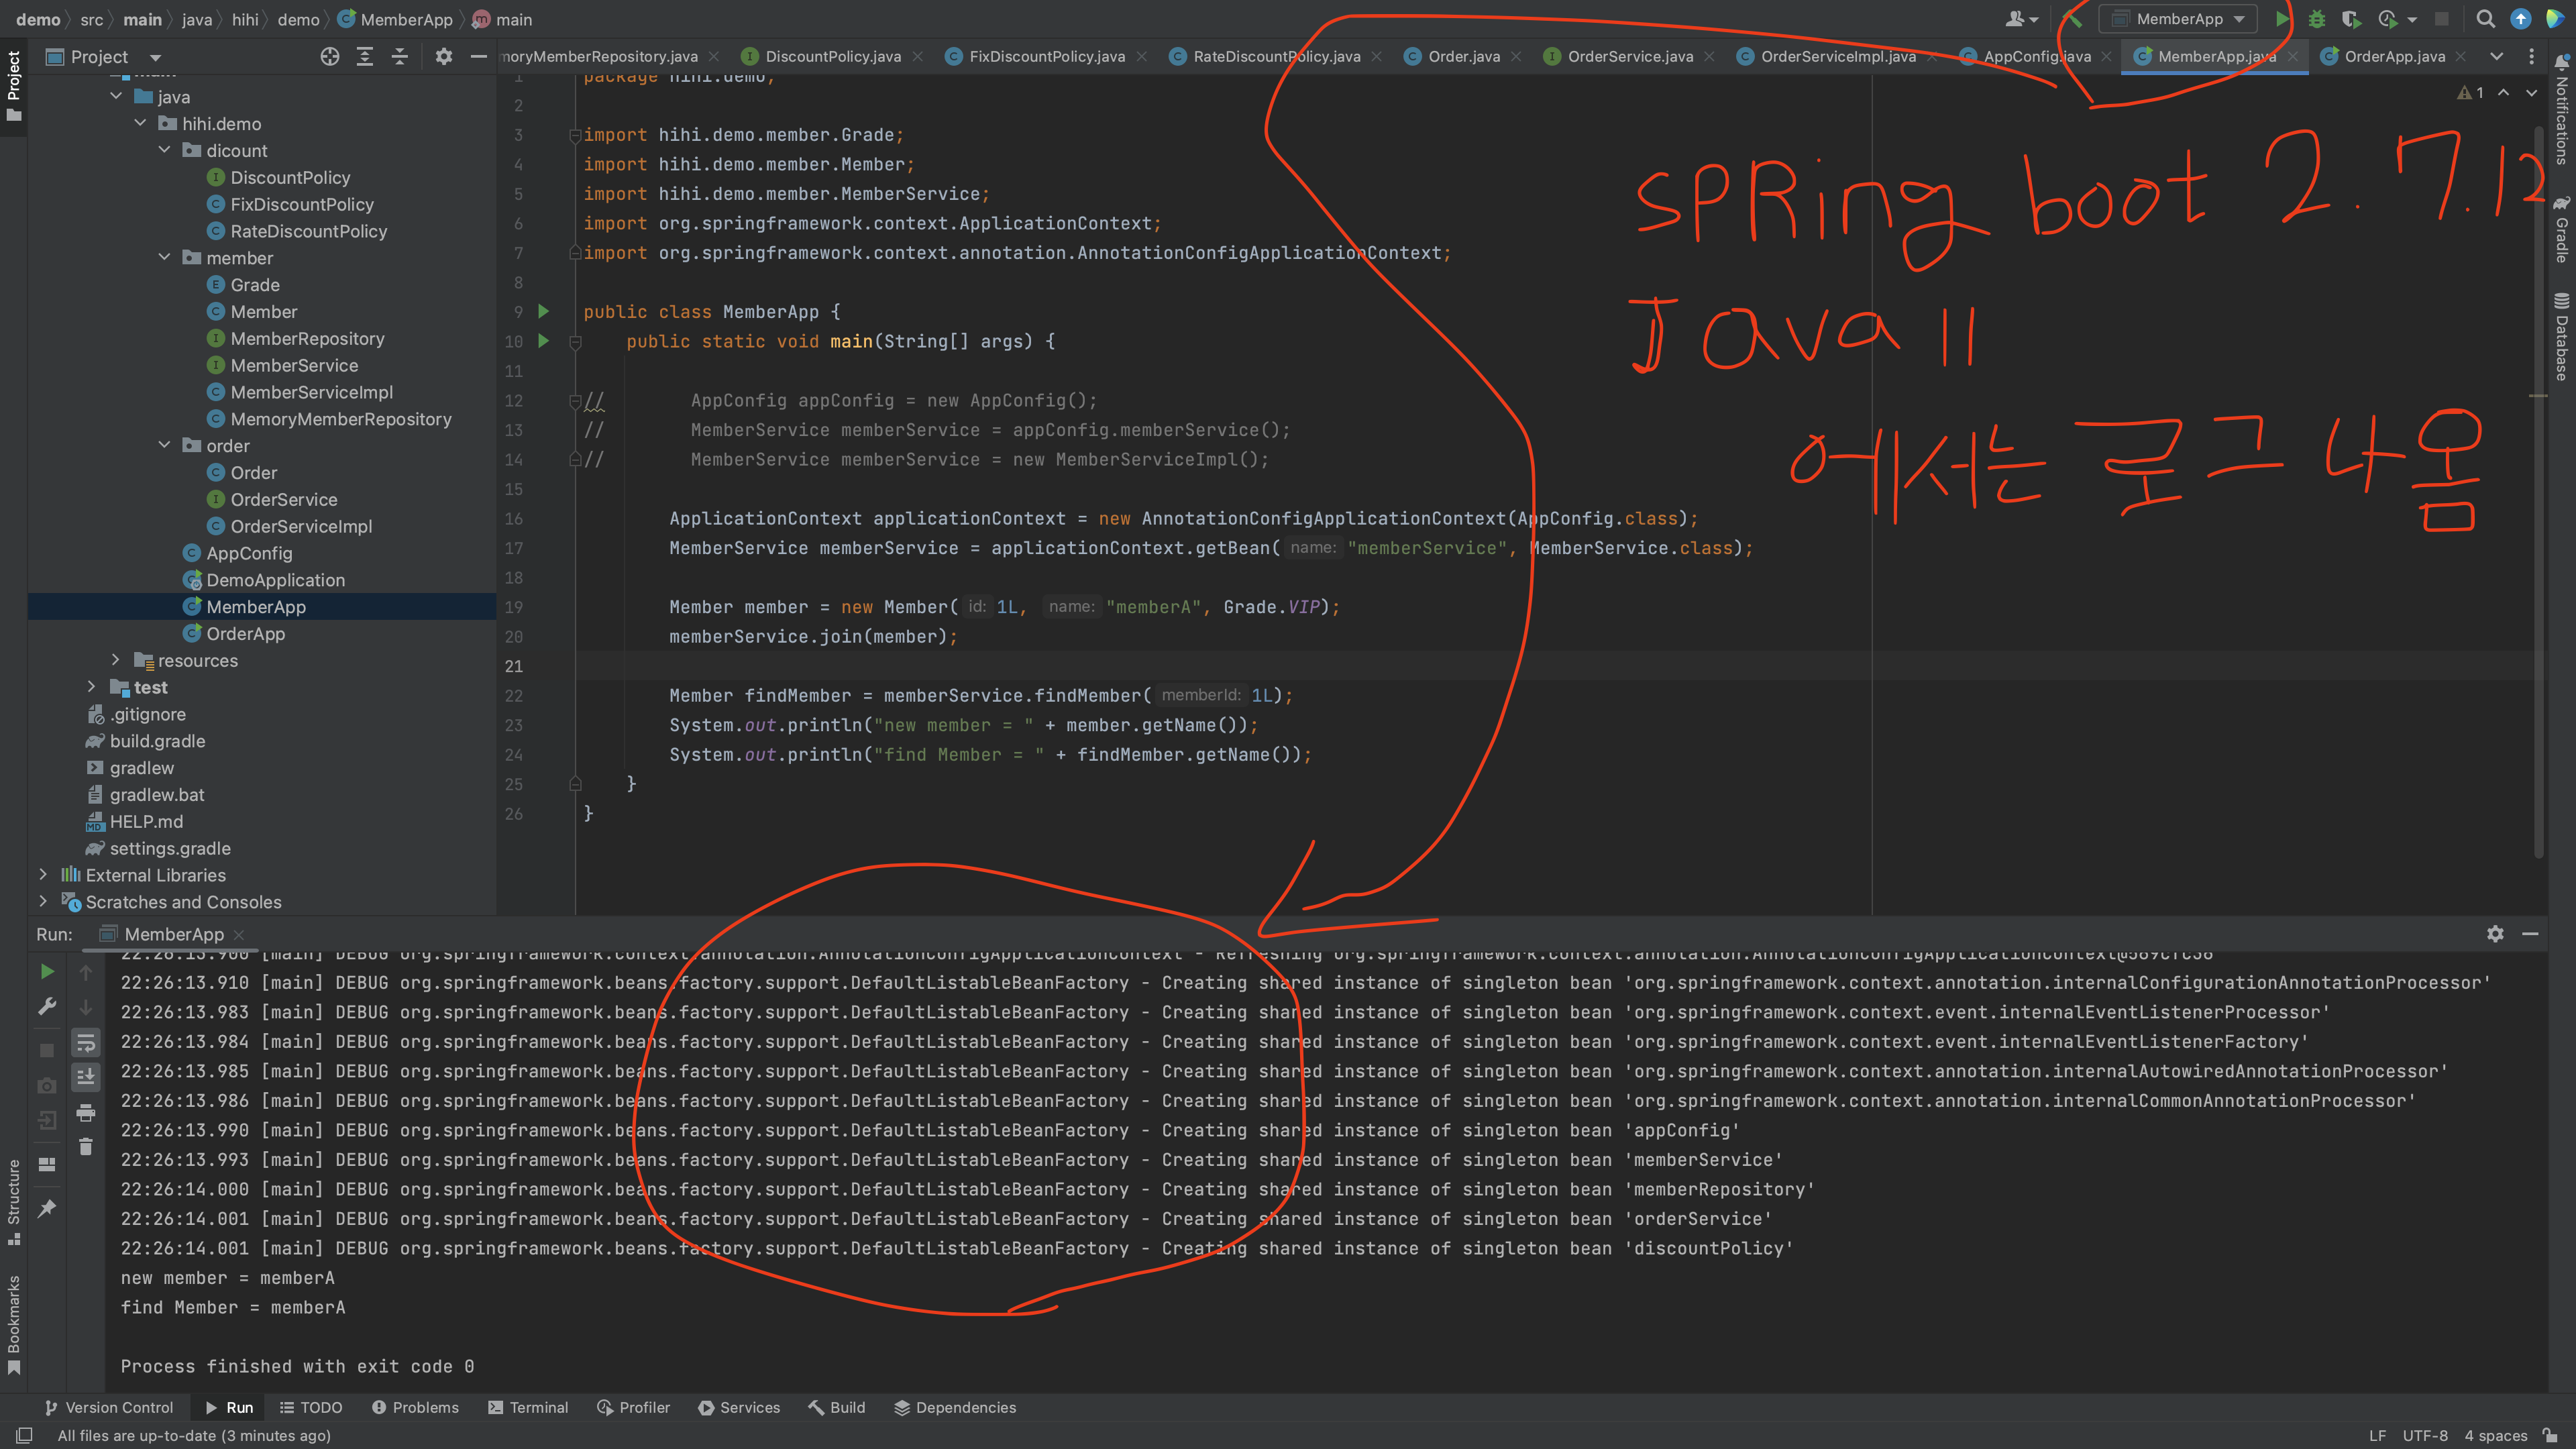Select AppConfig class in project tree
The height and width of the screenshot is (1449, 2576).
249,552
